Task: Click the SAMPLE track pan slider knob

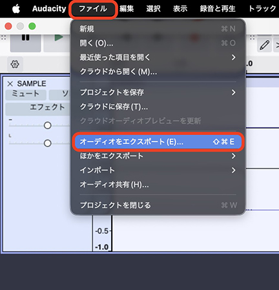Action: pyautogui.click(x=48, y=143)
